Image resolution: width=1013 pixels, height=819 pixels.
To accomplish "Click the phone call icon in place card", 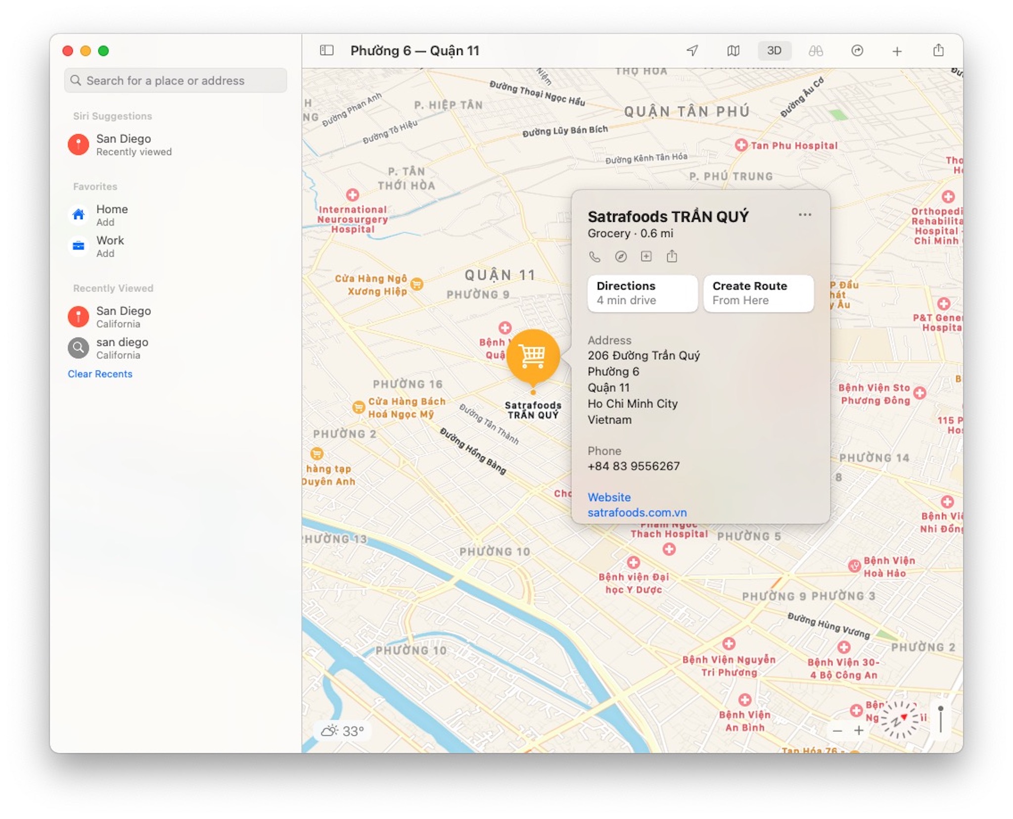I will point(595,256).
